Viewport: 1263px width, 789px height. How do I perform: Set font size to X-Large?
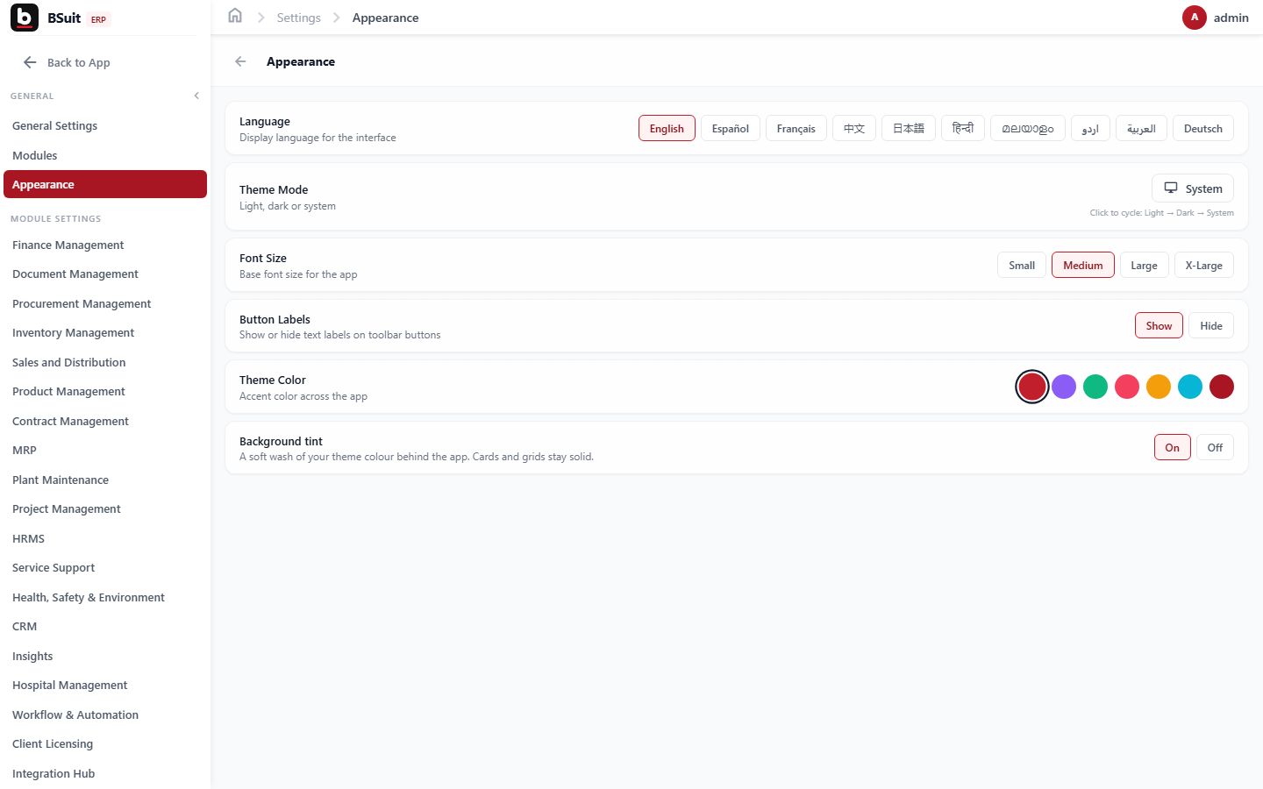coord(1204,265)
